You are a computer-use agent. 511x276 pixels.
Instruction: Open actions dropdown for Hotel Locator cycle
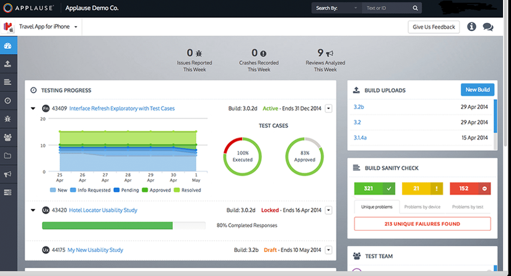[x=328, y=210]
